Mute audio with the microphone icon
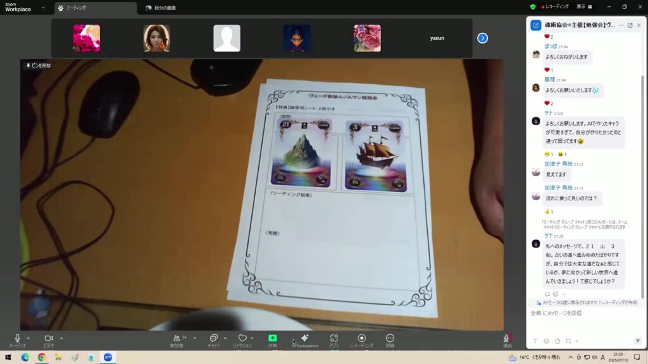Screen dimensions: 648x364 (x=17, y=338)
